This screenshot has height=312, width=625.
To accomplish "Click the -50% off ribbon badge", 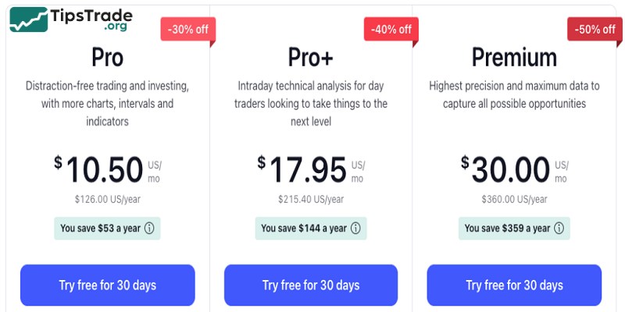I will pos(594,30).
